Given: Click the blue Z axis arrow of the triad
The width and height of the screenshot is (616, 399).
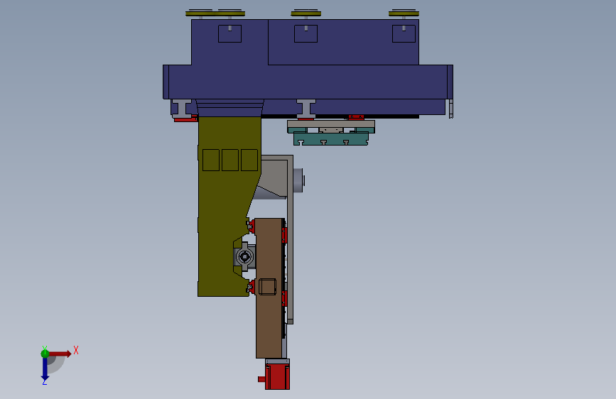Looking at the screenshot, I should click(45, 369).
